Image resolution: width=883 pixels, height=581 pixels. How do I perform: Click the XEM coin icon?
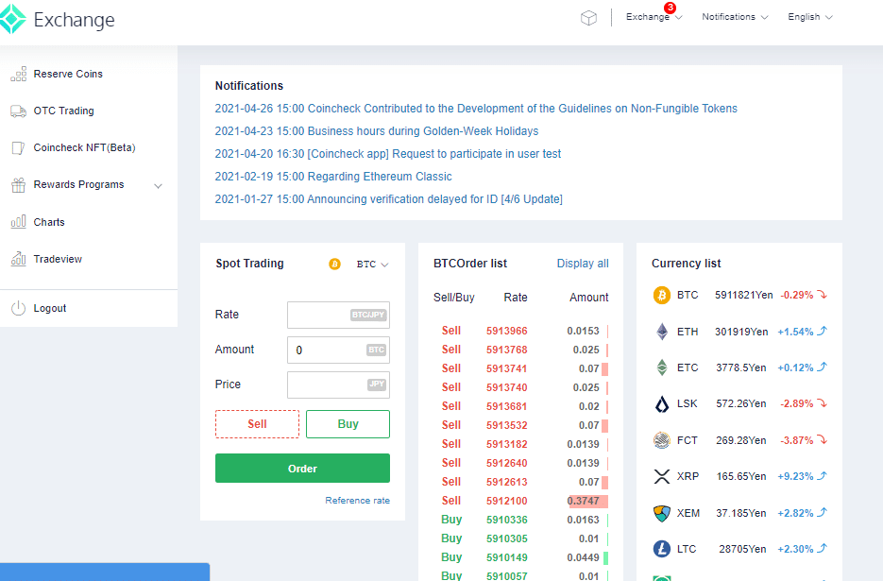662,513
